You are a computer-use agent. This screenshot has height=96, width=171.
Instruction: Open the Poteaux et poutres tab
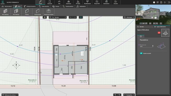pos(30,6)
